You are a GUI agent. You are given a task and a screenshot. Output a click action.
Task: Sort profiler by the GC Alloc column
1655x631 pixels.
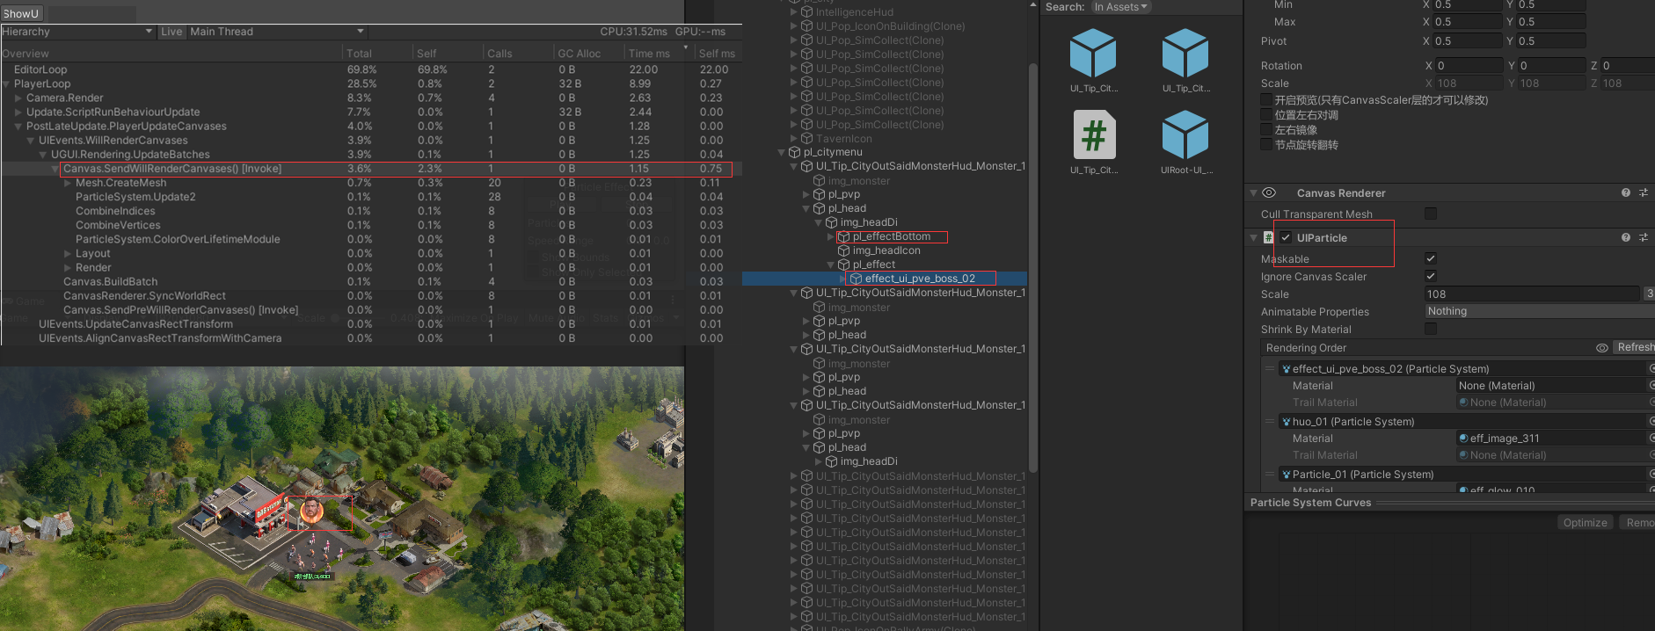pyautogui.click(x=580, y=54)
